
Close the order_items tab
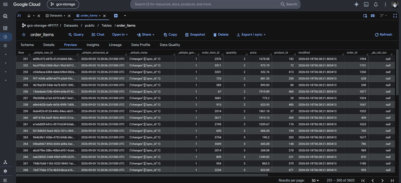104,16
